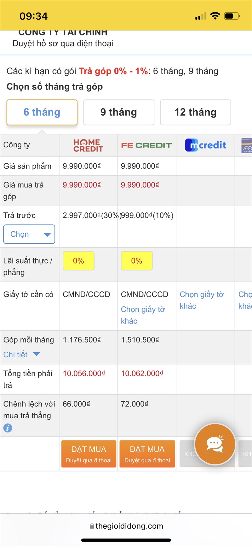This screenshot has height=547, width=252.
Task: Tap the Home Credit logo
Action: [88, 145]
